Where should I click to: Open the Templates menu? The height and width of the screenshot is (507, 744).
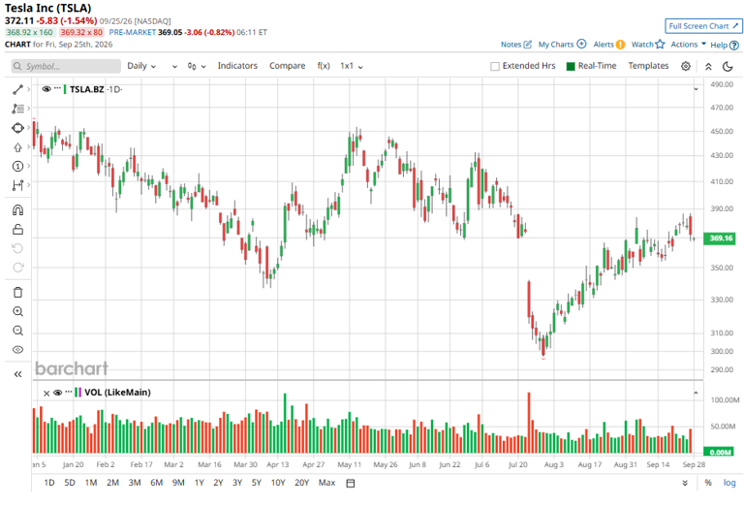pyautogui.click(x=648, y=66)
